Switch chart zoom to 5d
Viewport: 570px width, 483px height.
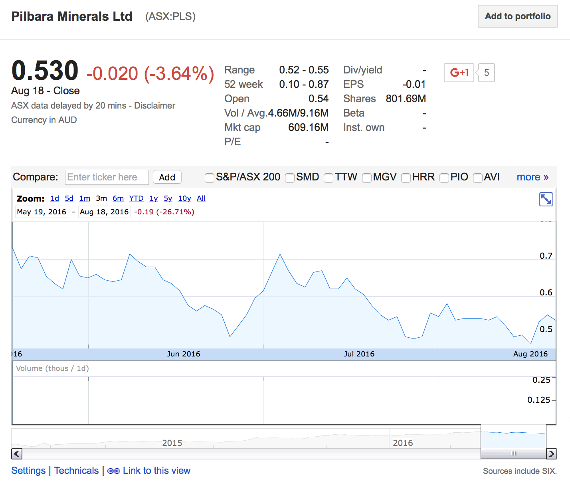(x=69, y=198)
